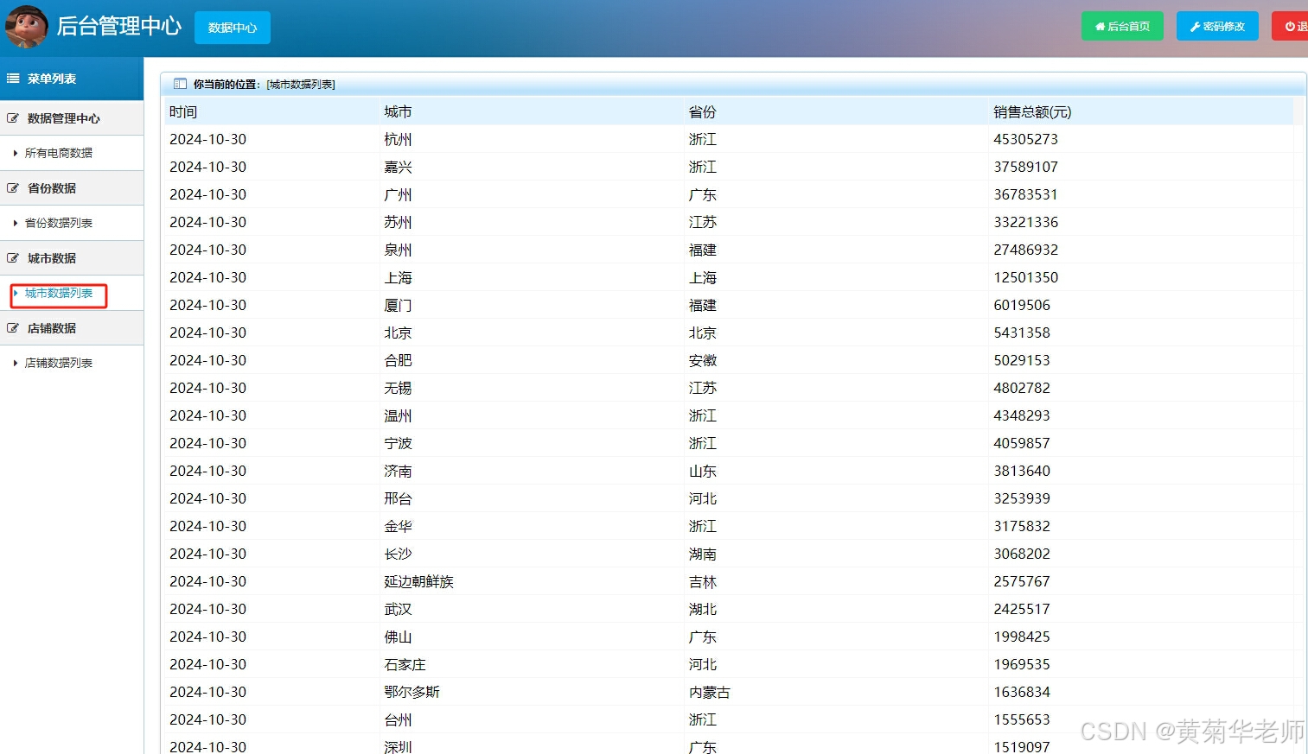Click the location panel table icon
The height and width of the screenshot is (754, 1308).
pos(180,84)
